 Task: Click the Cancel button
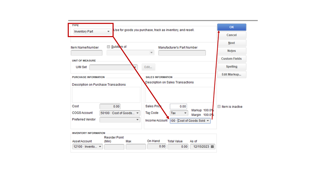click(x=232, y=35)
